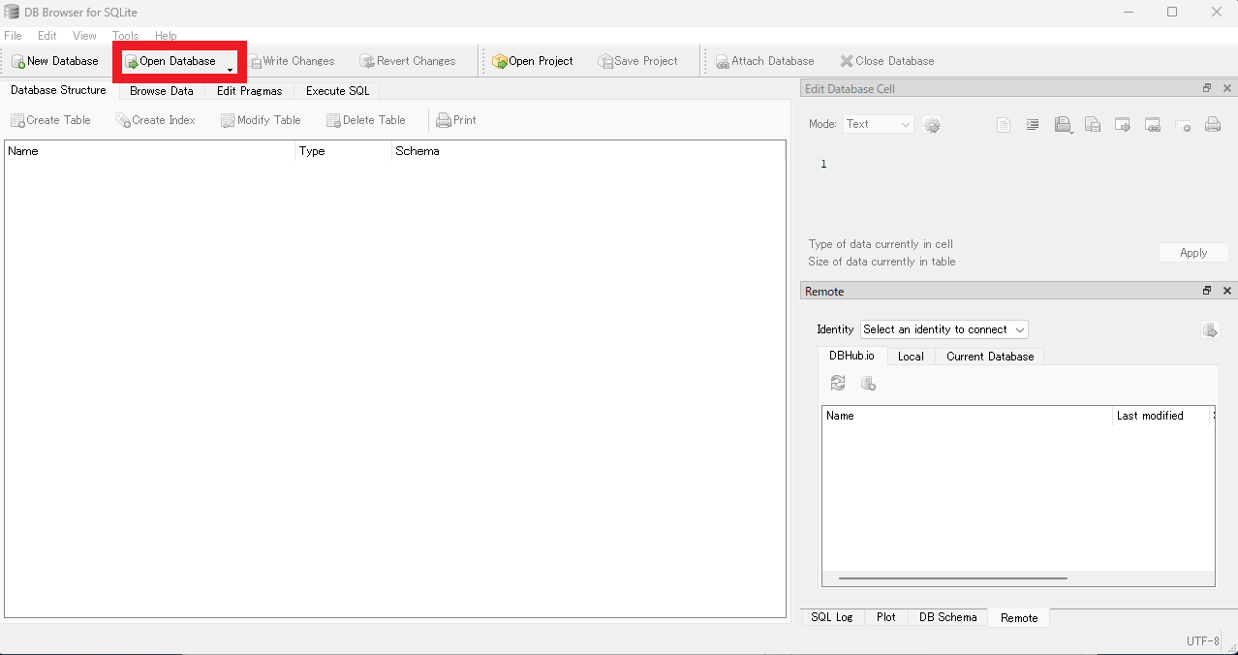Click the Attach Database toolbar button
The image size is (1238, 655).
(764, 61)
